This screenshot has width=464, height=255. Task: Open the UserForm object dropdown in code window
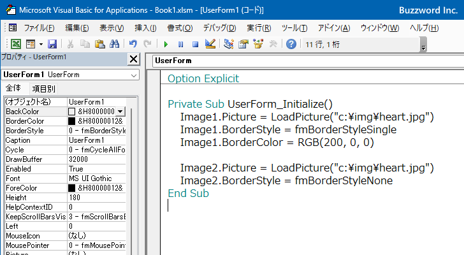308,61
